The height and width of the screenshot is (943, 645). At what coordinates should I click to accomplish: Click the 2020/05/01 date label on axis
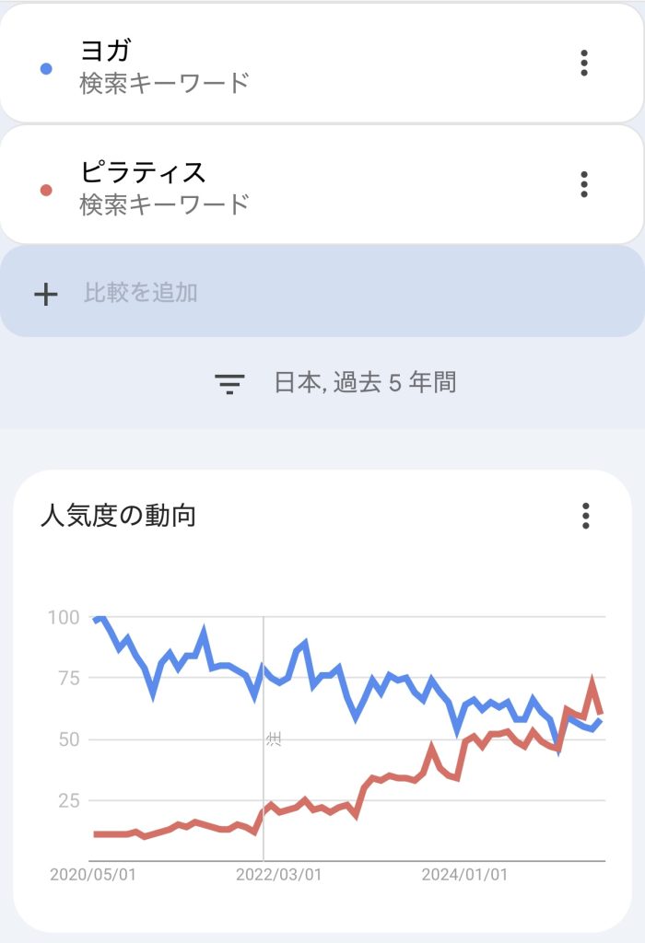[x=93, y=875]
